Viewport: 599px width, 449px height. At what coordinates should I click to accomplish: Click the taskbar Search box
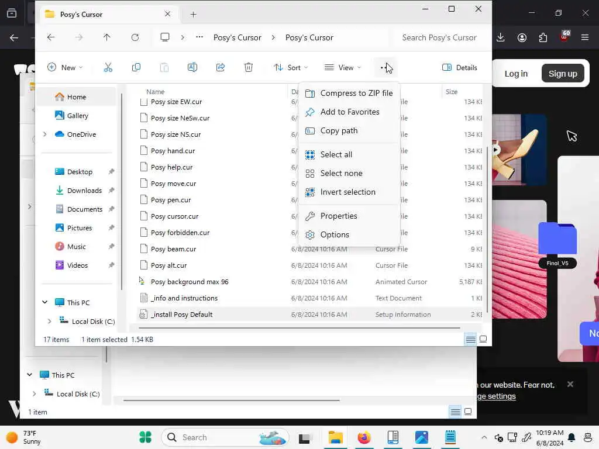click(x=225, y=437)
